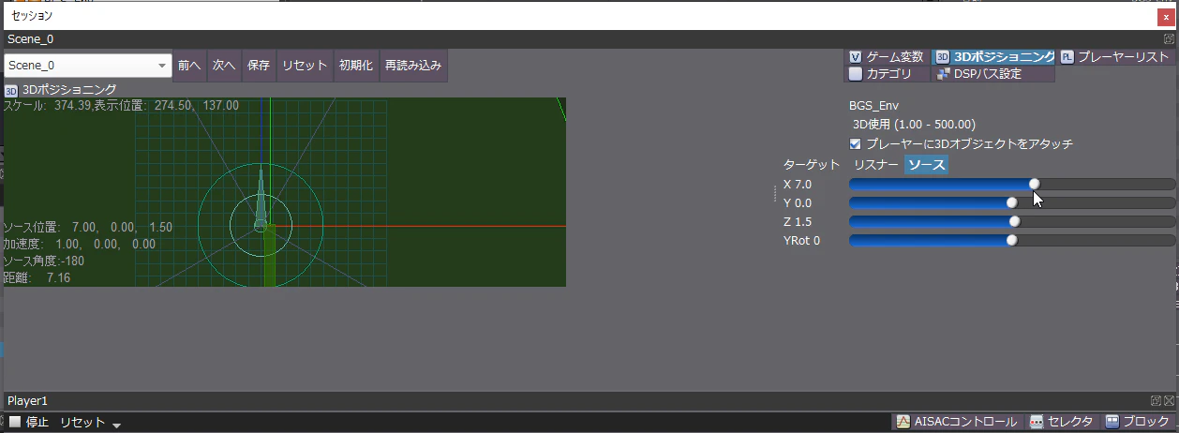Click the 再読み込み (reload) button
The height and width of the screenshot is (433, 1179).
click(412, 66)
